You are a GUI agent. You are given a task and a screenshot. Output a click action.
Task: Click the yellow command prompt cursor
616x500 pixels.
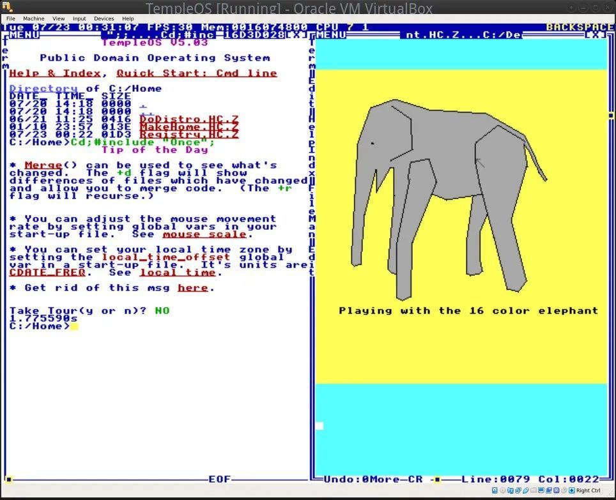pyautogui.click(x=74, y=326)
